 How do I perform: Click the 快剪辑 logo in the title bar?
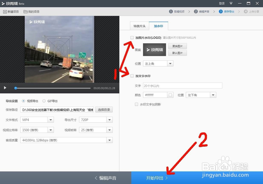click(x=10, y=3)
